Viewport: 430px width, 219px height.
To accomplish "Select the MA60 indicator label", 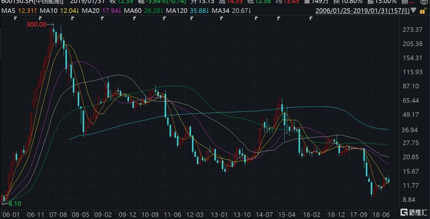I will 133,11.
